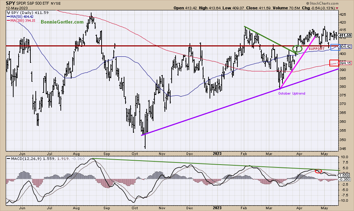Click Oct on the MACD panel time axis
The image size is (354, 211).
(135, 208)
